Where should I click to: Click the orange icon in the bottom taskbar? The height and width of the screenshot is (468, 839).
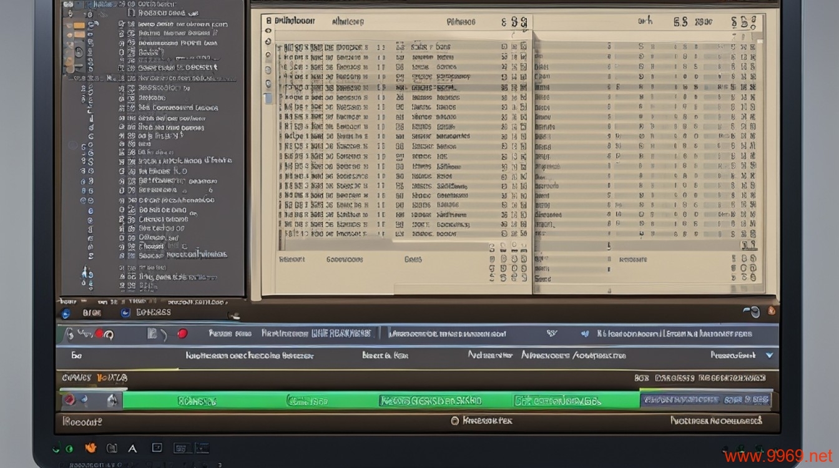91,447
